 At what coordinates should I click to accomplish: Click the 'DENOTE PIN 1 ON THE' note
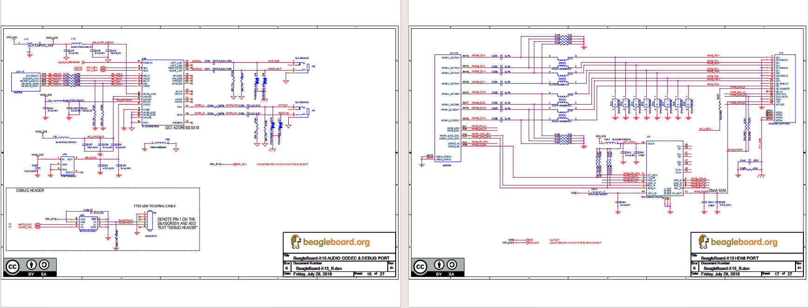(176, 219)
